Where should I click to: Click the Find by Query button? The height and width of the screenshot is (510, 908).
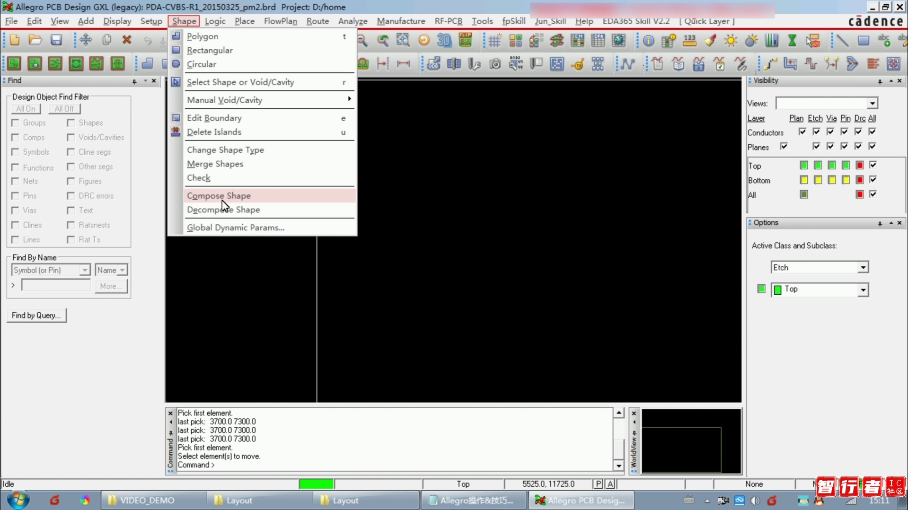pos(36,316)
